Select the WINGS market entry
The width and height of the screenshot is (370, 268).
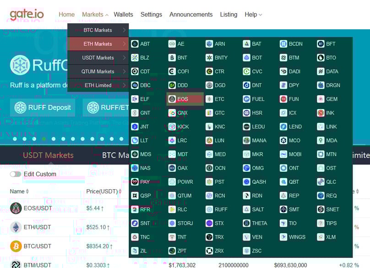(x=293, y=237)
